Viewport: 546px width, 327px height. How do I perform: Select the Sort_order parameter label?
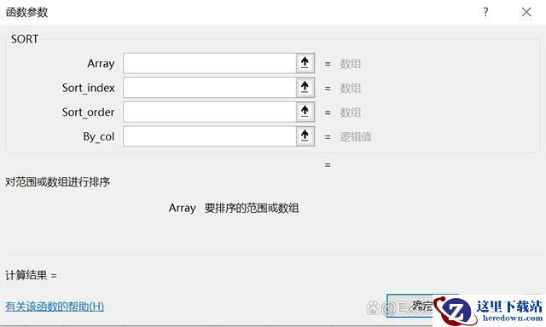pos(88,112)
